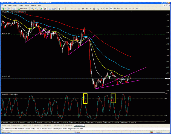Switch to M1 timeframe
The height and width of the screenshot is (134, 171).
coord(107,9)
